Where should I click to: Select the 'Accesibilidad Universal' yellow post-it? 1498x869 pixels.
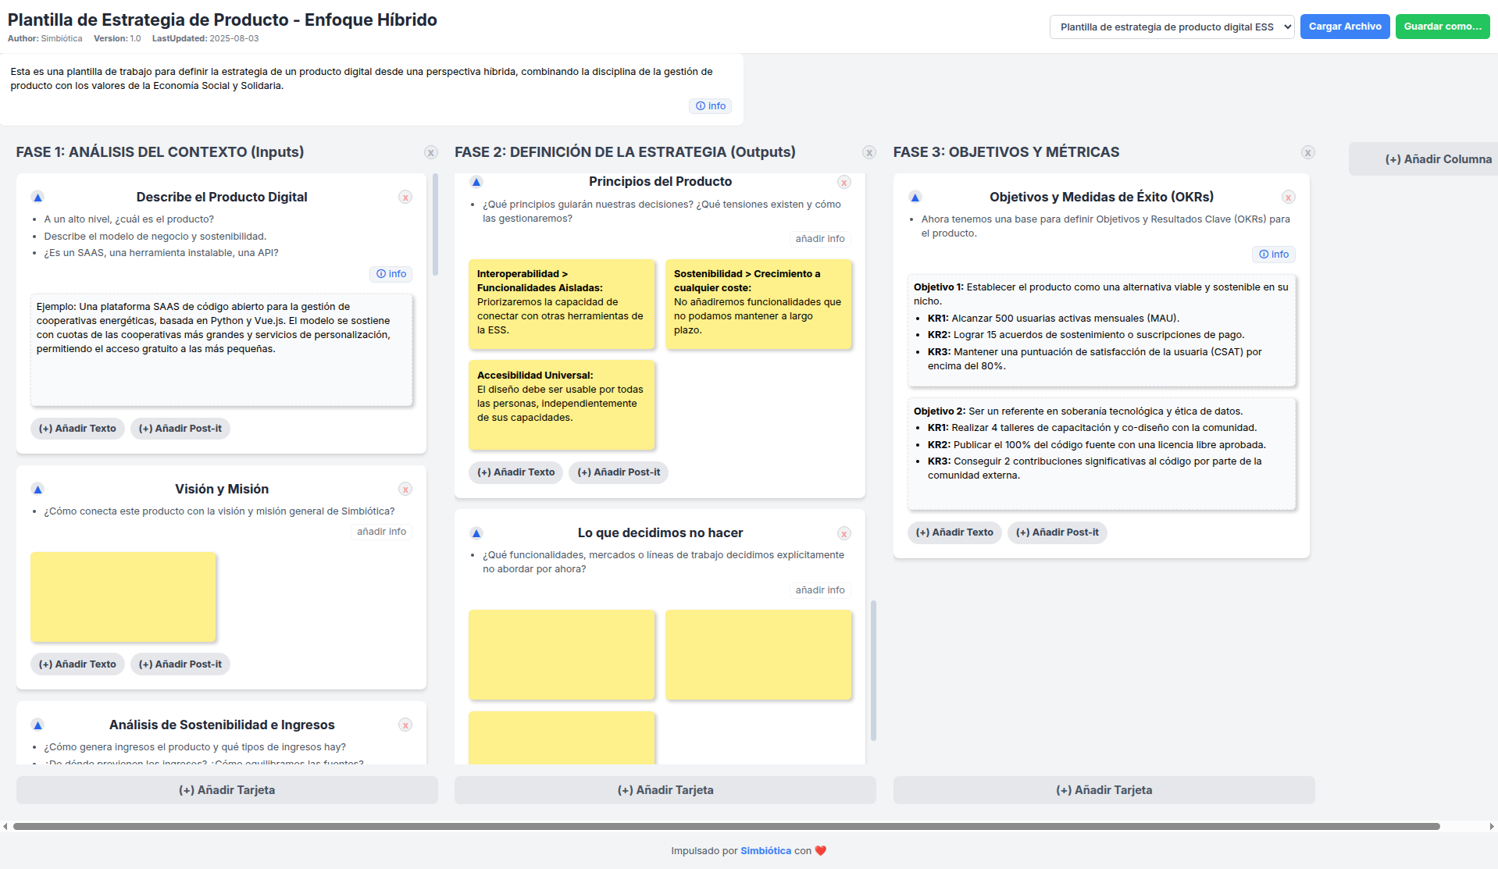click(x=562, y=405)
